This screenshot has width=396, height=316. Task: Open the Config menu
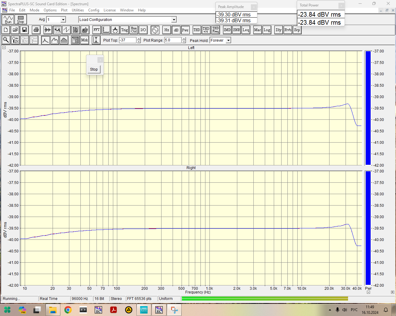point(94,10)
